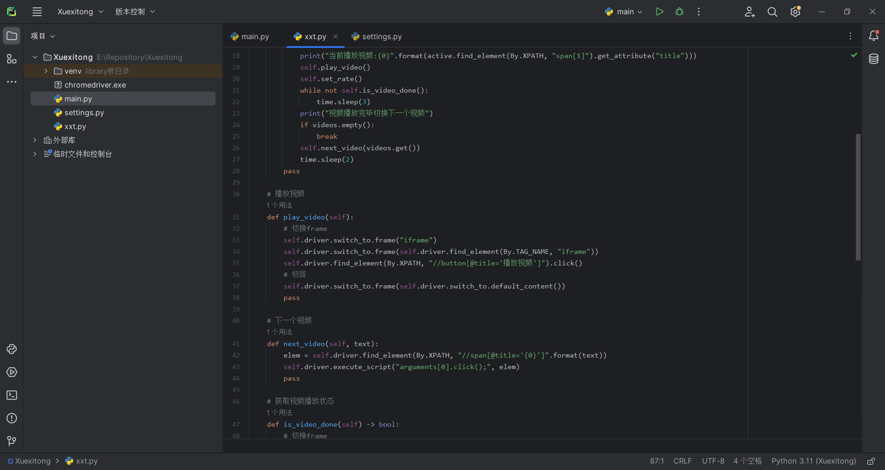Image resolution: width=885 pixels, height=470 pixels.
Task: Open the Services tool window
Action: 12,372
